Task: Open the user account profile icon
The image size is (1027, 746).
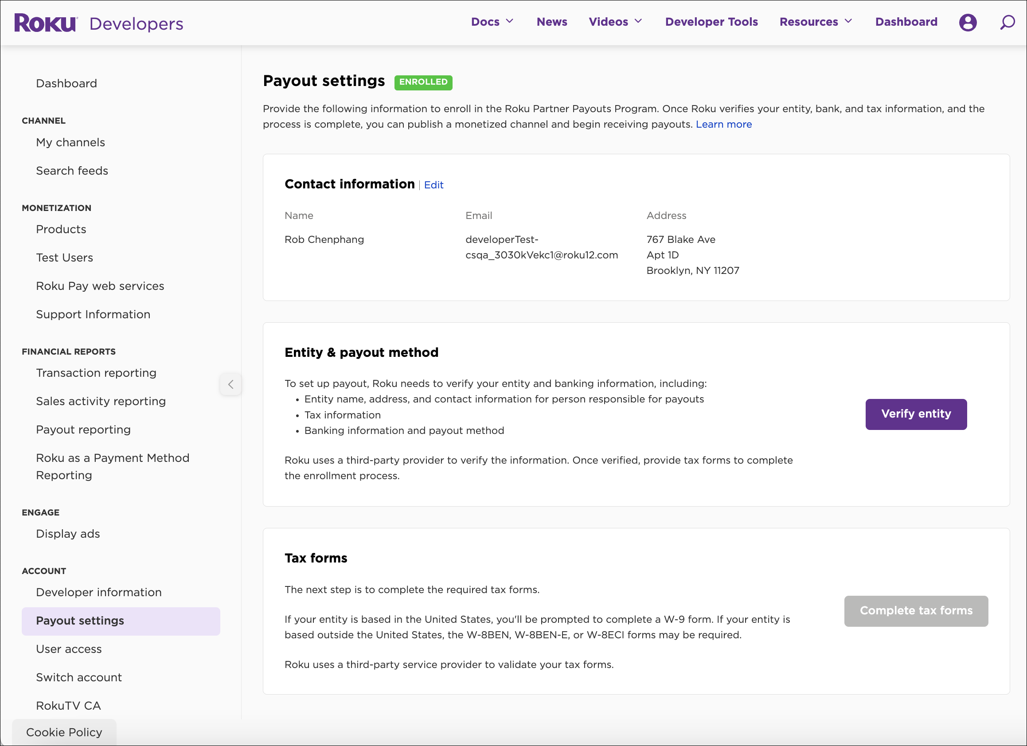Action: tap(967, 22)
